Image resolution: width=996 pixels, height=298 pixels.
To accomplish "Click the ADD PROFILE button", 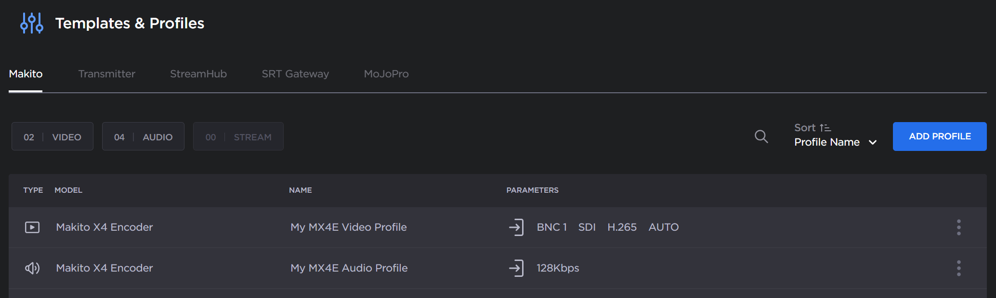I will [x=939, y=136].
